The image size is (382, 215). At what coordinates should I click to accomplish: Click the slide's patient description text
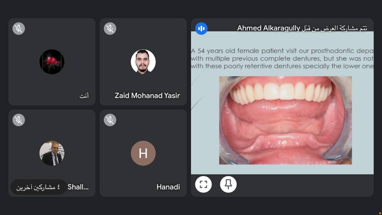point(282,59)
